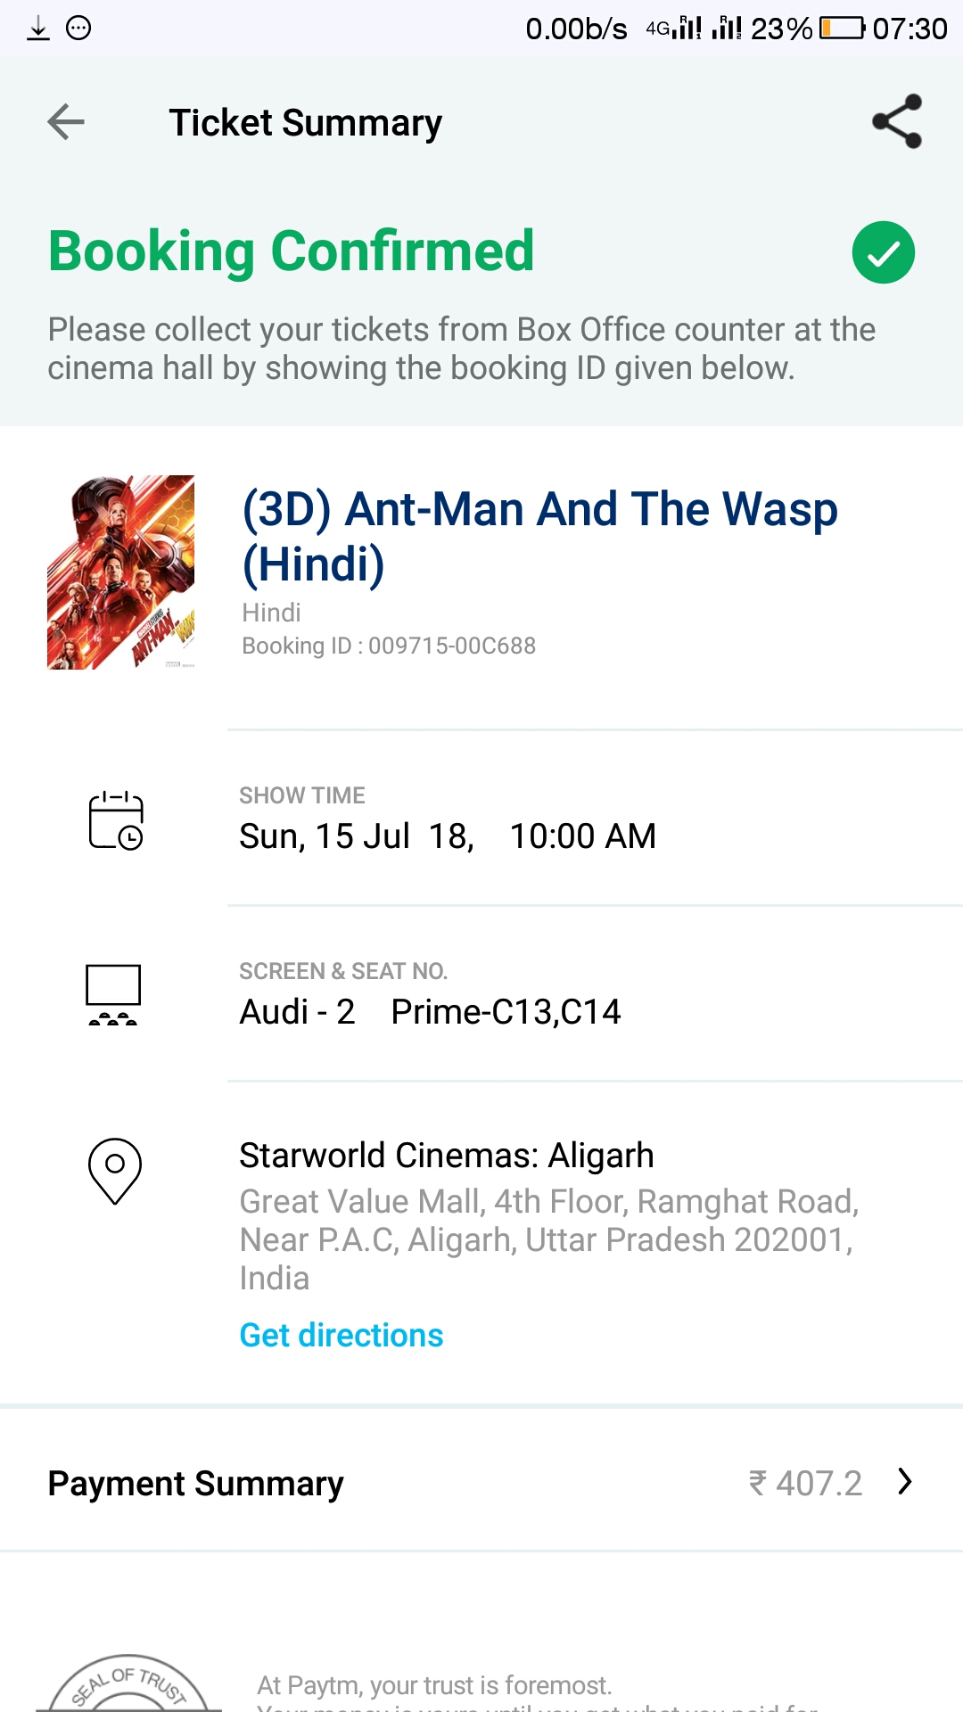Expand Payment Summary with chevron arrow
963x1712 pixels.
point(905,1482)
